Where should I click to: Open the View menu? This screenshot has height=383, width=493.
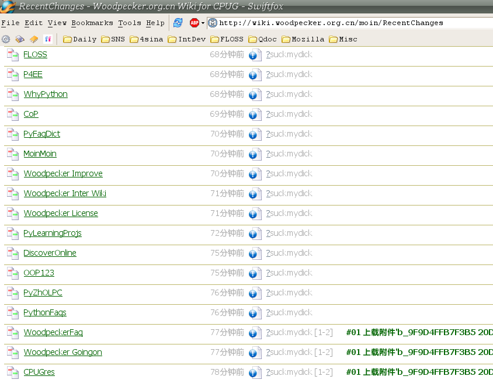[x=57, y=23]
